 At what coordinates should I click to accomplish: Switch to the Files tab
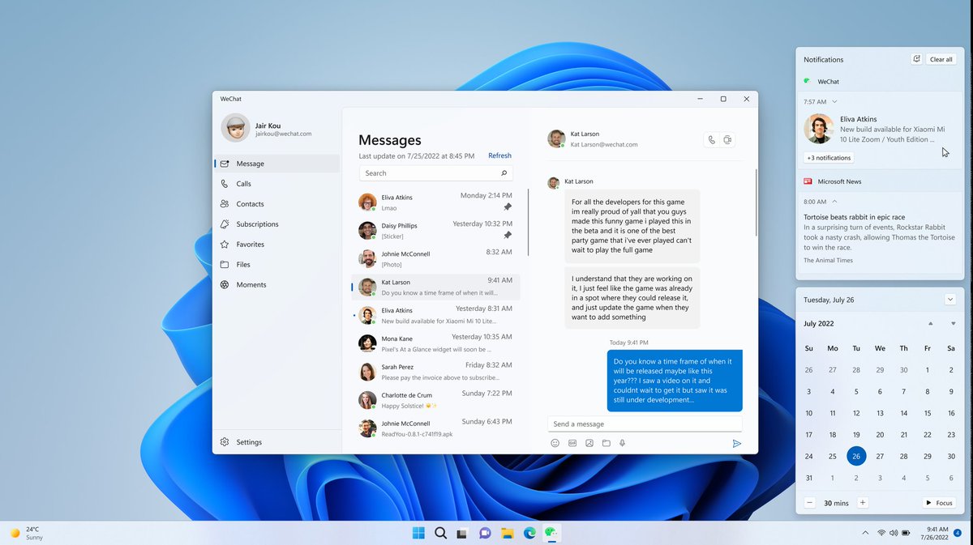click(x=242, y=264)
